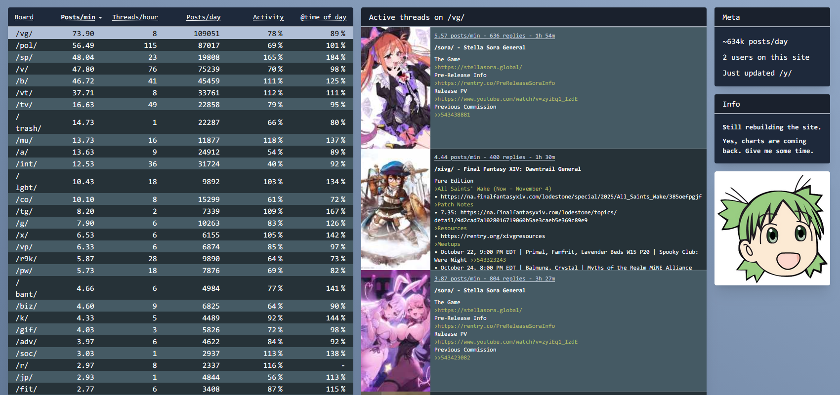Sort the table by Posts/min header
This screenshot has width=840, height=395.
pyautogui.click(x=78, y=17)
